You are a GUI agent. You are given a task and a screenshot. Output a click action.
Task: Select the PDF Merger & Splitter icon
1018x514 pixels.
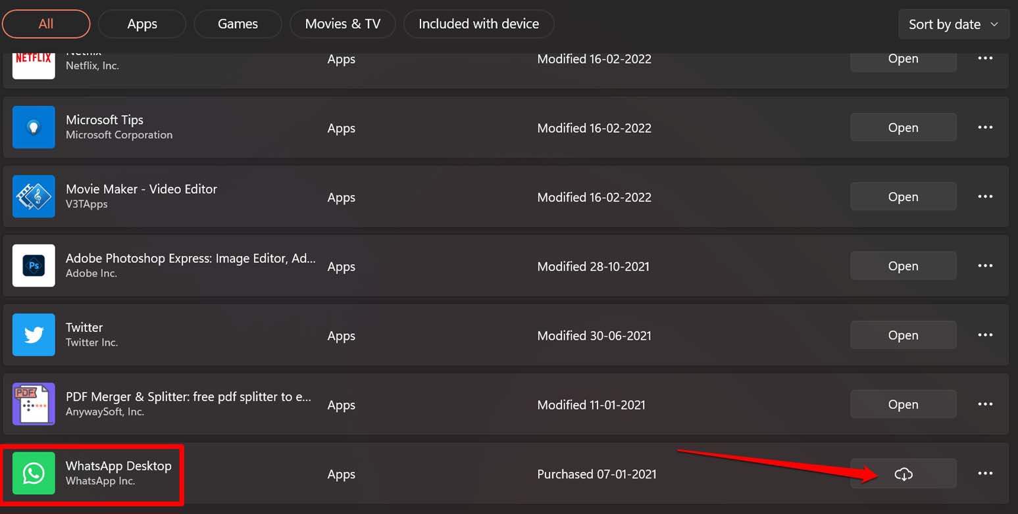[34, 404]
